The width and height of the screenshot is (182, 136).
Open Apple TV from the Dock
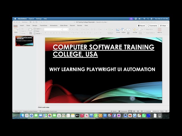(x=77, y=116)
